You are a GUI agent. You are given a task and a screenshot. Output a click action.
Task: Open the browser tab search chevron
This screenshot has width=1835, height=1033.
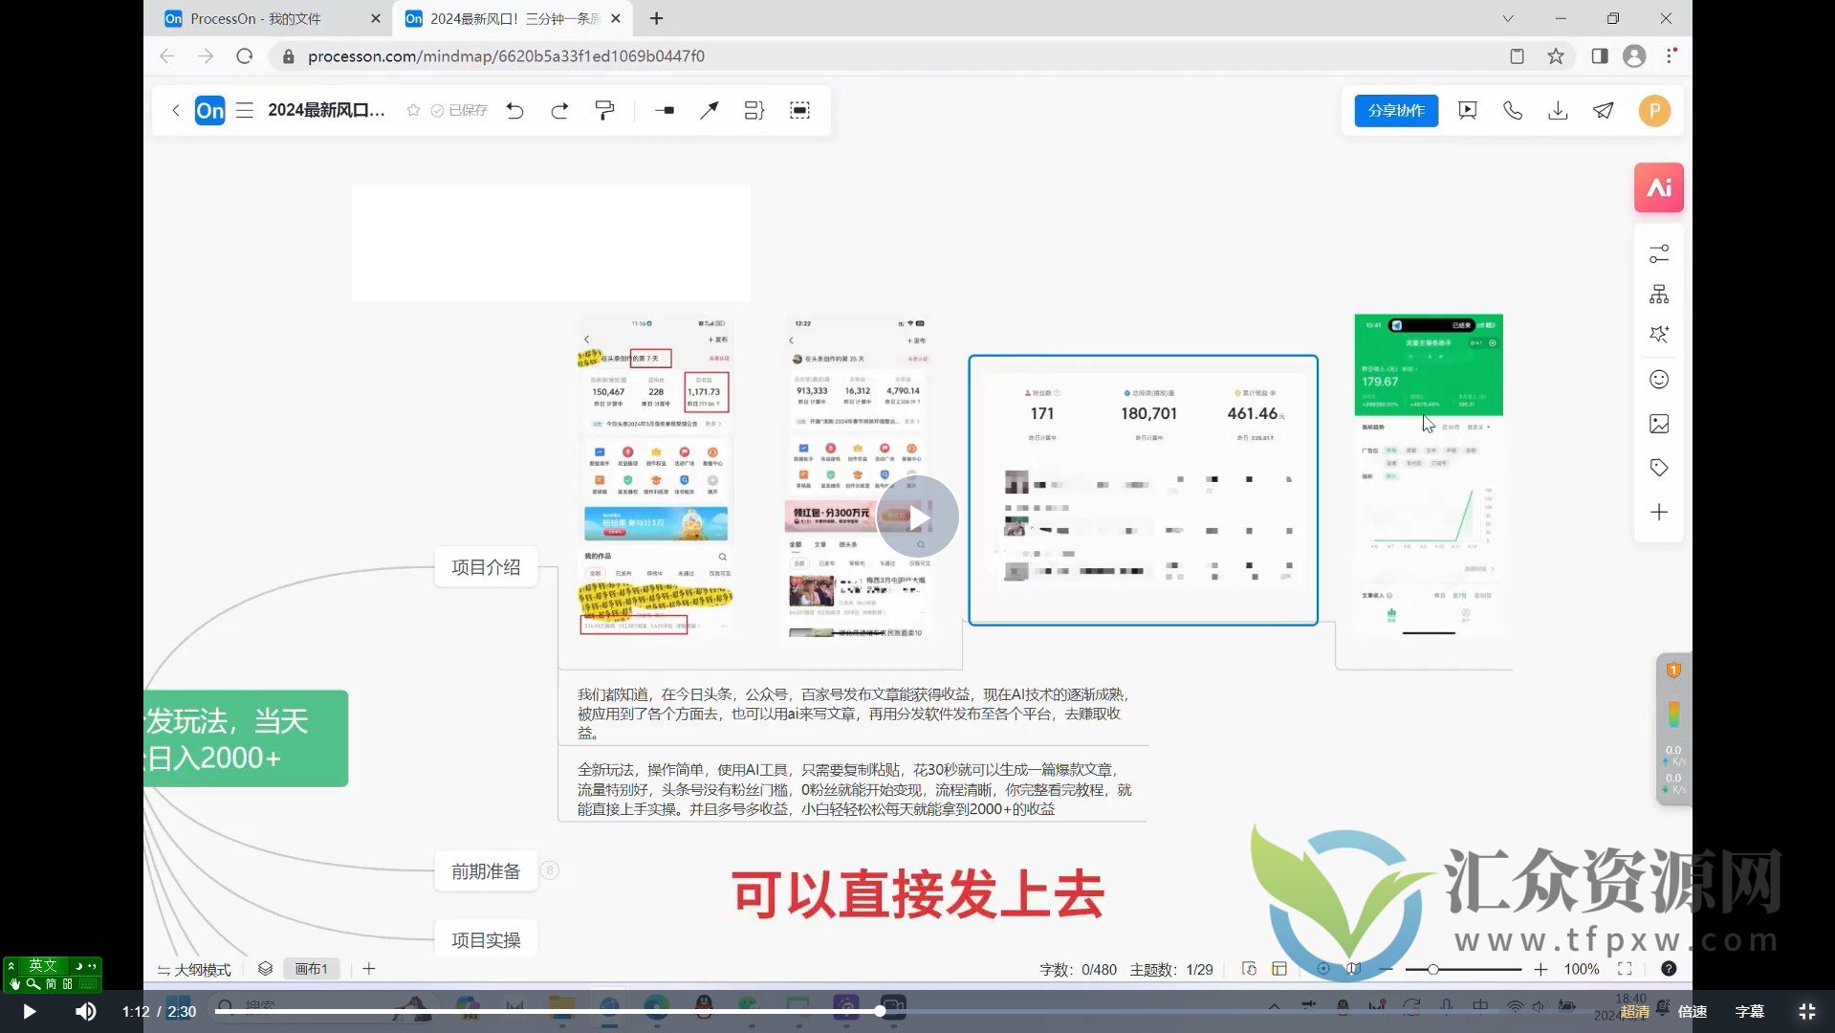(x=1506, y=18)
